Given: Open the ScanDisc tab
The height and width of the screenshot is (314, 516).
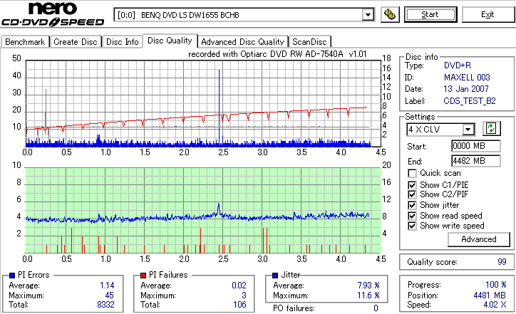Looking at the screenshot, I should (x=309, y=42).
